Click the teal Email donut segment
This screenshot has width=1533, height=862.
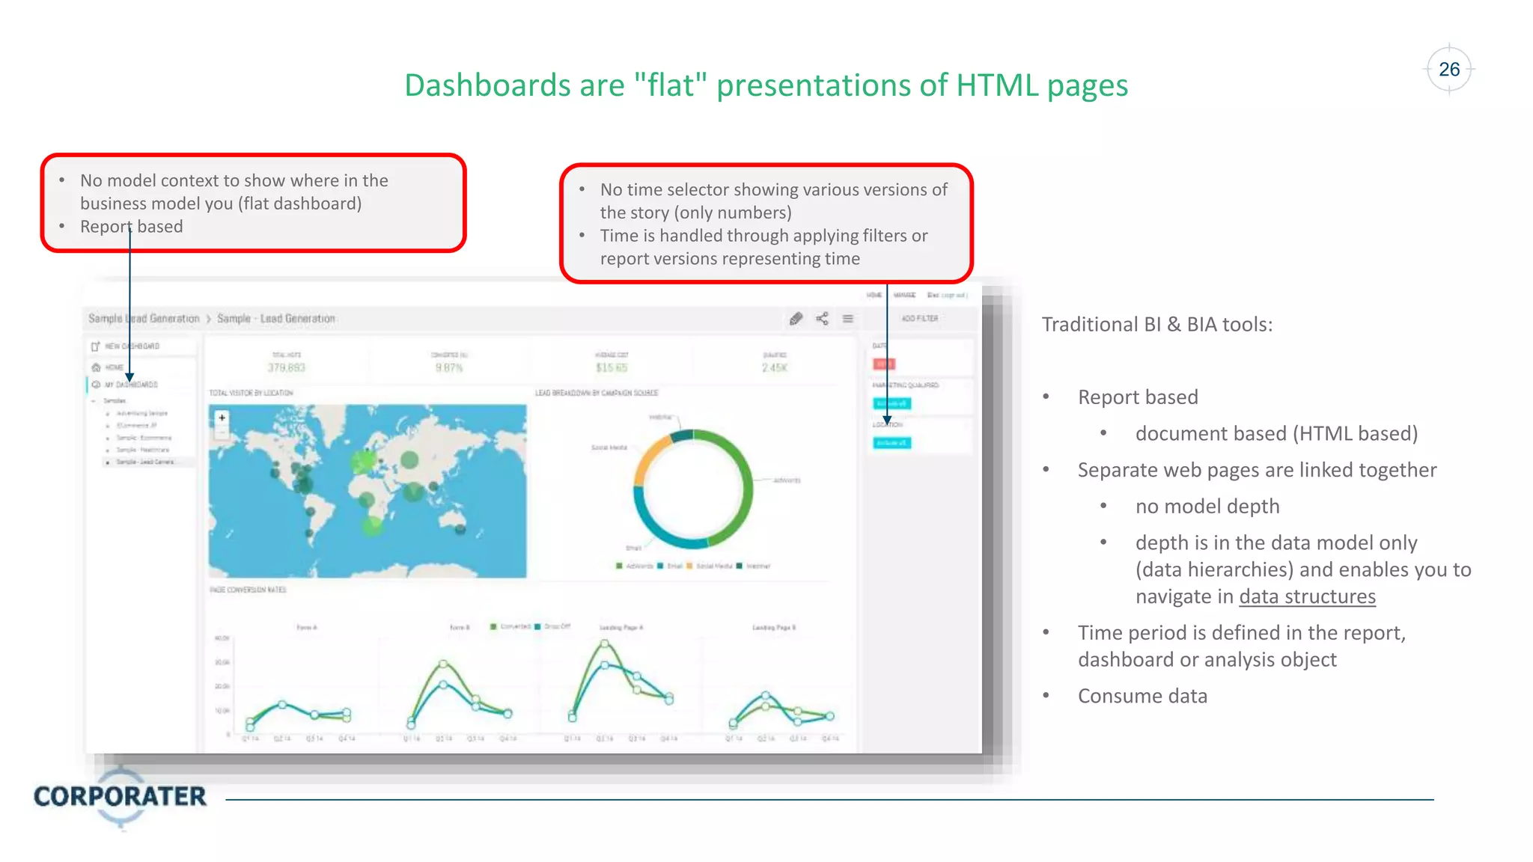coord(655,528)
